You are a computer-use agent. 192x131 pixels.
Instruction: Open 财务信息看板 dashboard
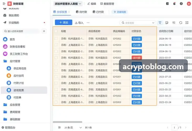tap(18, 47)
